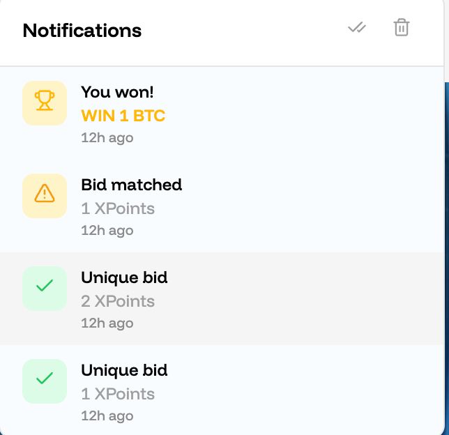Click the '12h ago' timestamp under You won

107,138
